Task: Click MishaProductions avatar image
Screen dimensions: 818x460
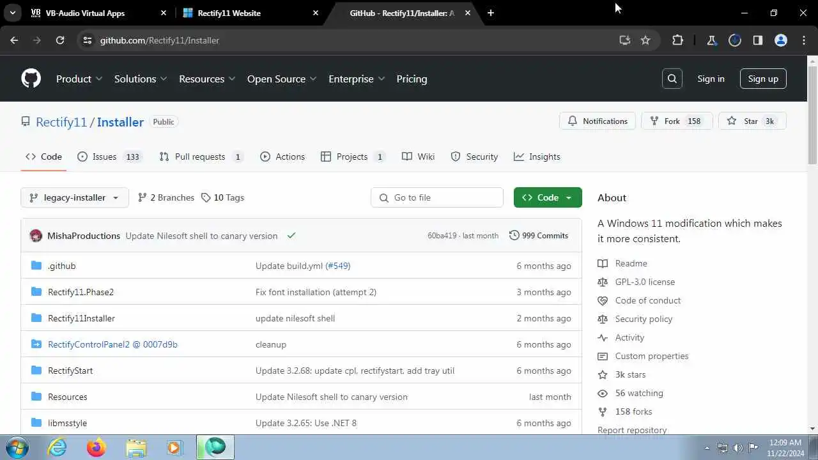Action: click(36, 236)
